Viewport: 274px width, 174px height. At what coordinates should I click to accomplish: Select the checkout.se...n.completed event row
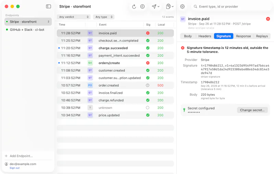click(115, 40)
